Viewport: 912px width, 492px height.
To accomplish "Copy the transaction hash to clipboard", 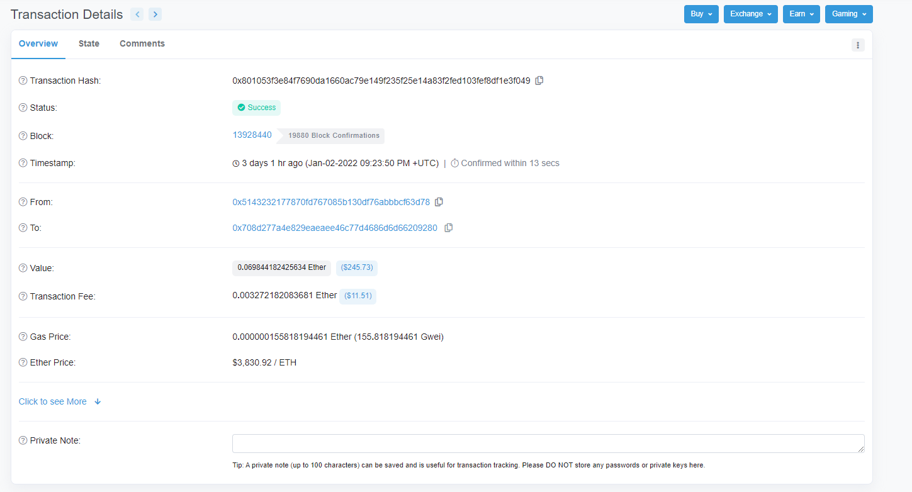I will tap(539, 81).
